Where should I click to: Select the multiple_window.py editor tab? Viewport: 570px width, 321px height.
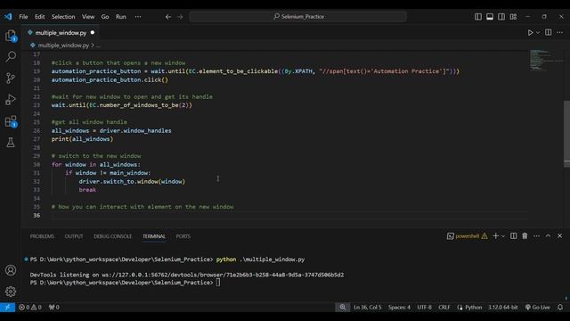61,33
